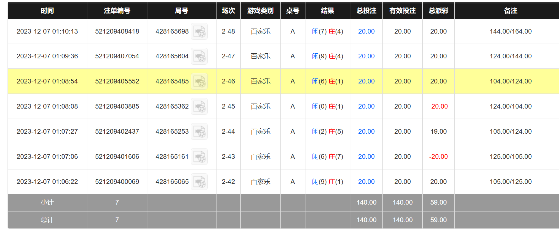
Task: Select the 时间 column header
Action: 47,11
